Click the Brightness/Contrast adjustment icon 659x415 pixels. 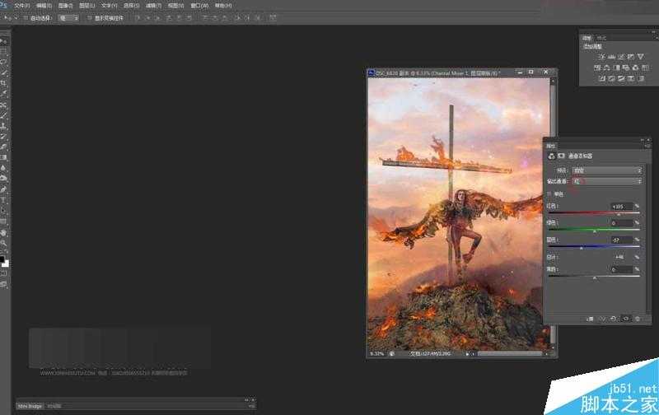pos(601,56)
